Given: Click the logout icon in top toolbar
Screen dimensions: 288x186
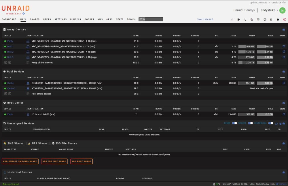Looking at the screenshot, I should click(238, 20).
